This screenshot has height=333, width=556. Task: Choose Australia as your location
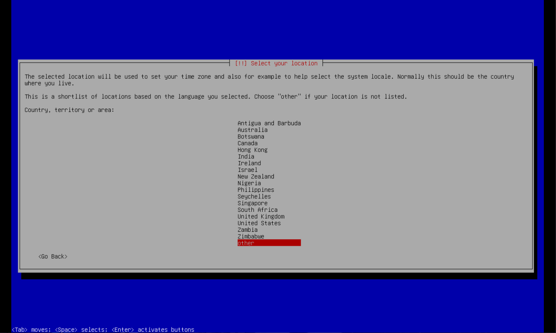(252, 130)
